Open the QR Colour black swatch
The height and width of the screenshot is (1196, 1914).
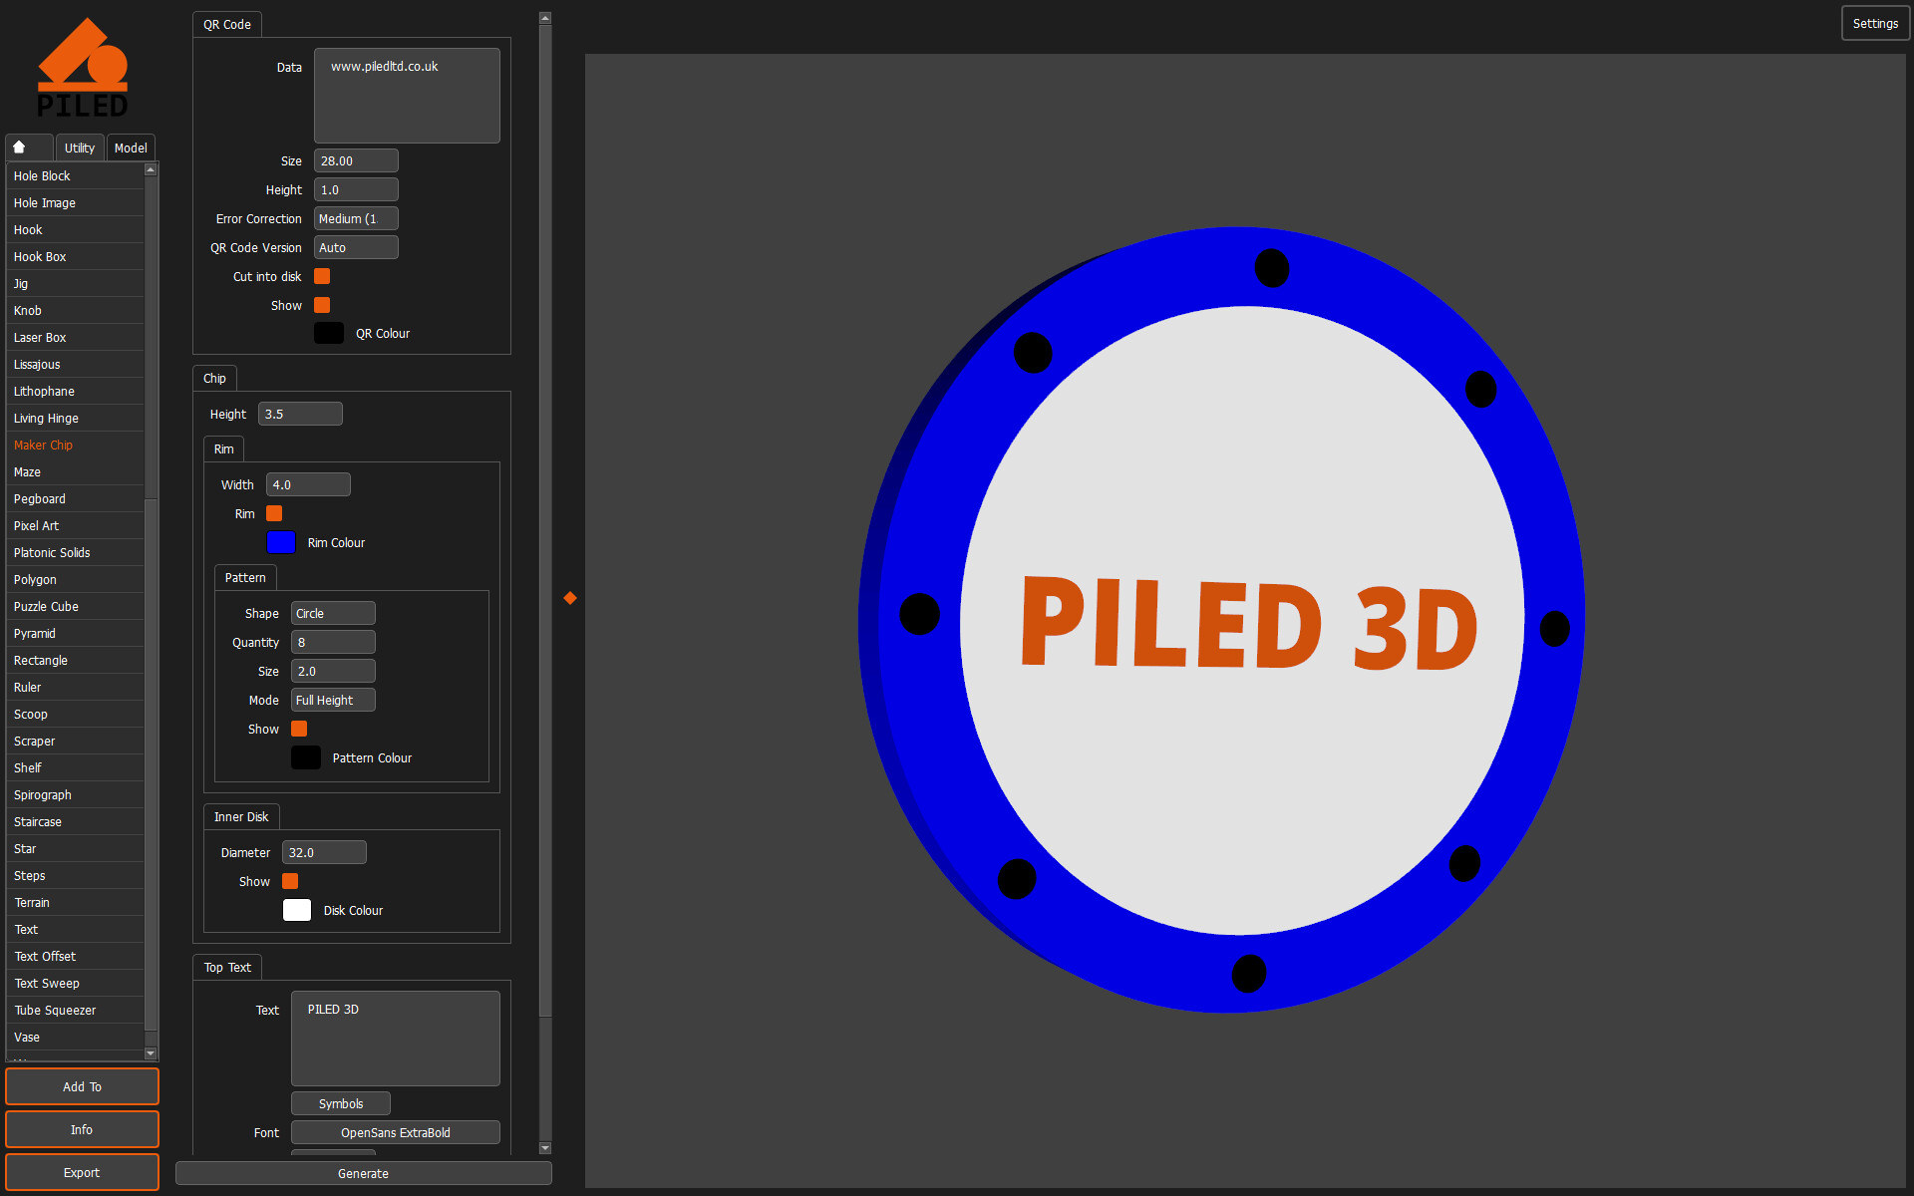(x=329, y=333)
